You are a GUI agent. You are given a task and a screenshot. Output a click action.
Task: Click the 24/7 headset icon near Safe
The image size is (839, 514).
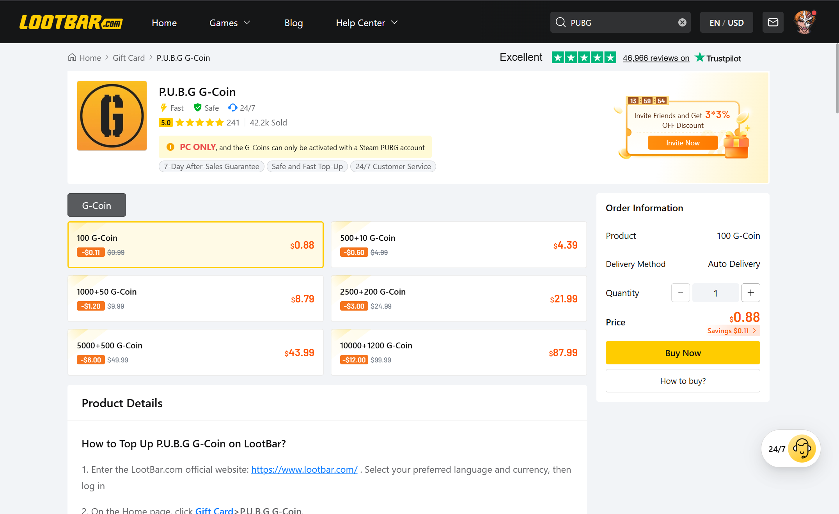tap(232, 108)
